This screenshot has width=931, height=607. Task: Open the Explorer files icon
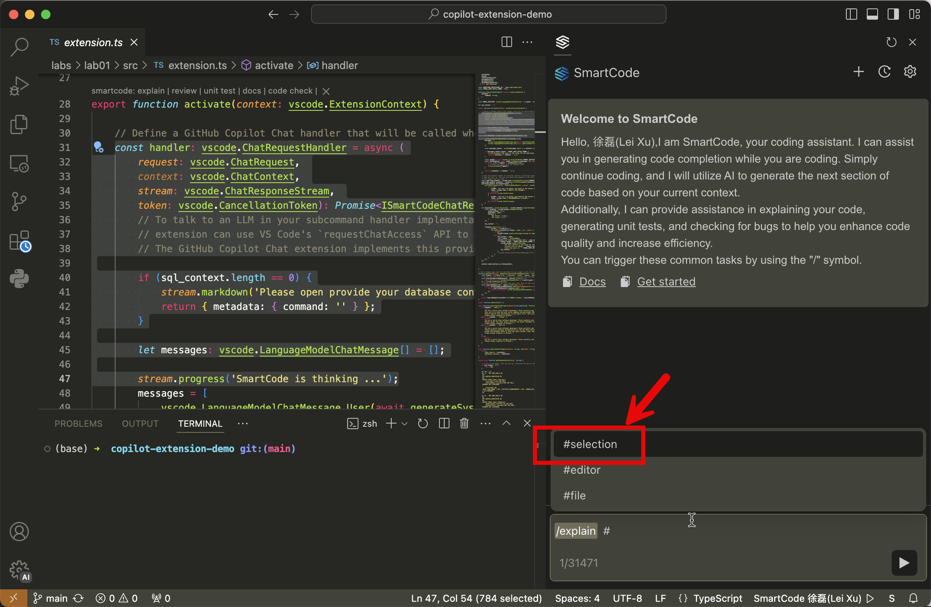pyautogui.click(x=19, y=124)
